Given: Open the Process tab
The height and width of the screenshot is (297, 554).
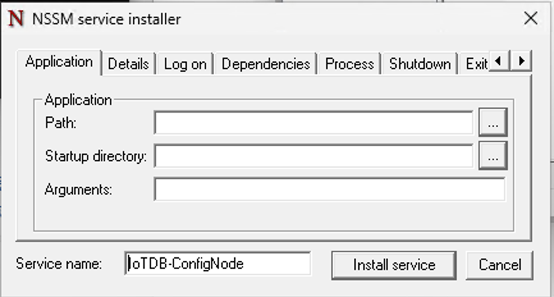Looking at the screenshot, I should [349, 64].
